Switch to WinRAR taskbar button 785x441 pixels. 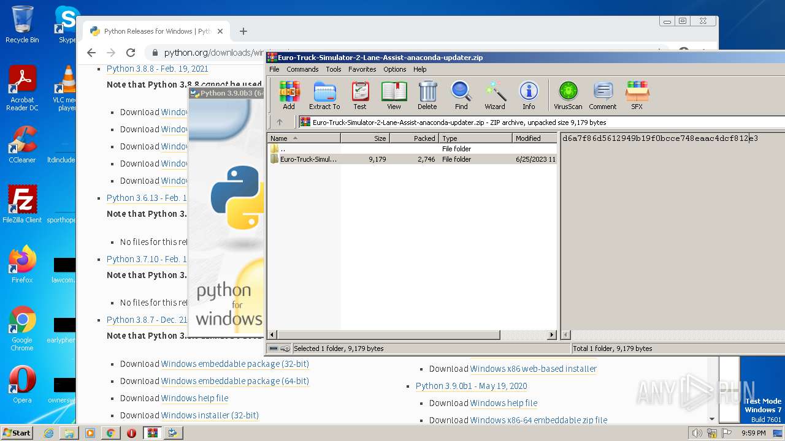click(x=152, y=433)
